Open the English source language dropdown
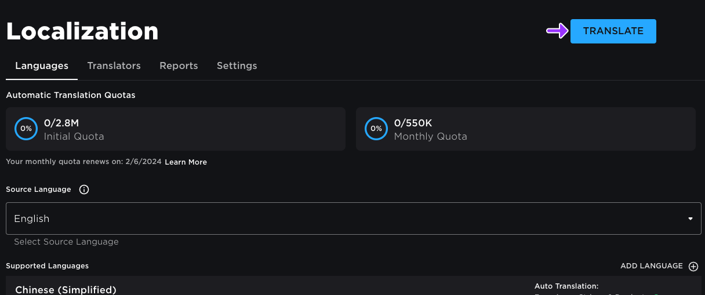This screenshot has height=295, width=705. coord(353,218)
